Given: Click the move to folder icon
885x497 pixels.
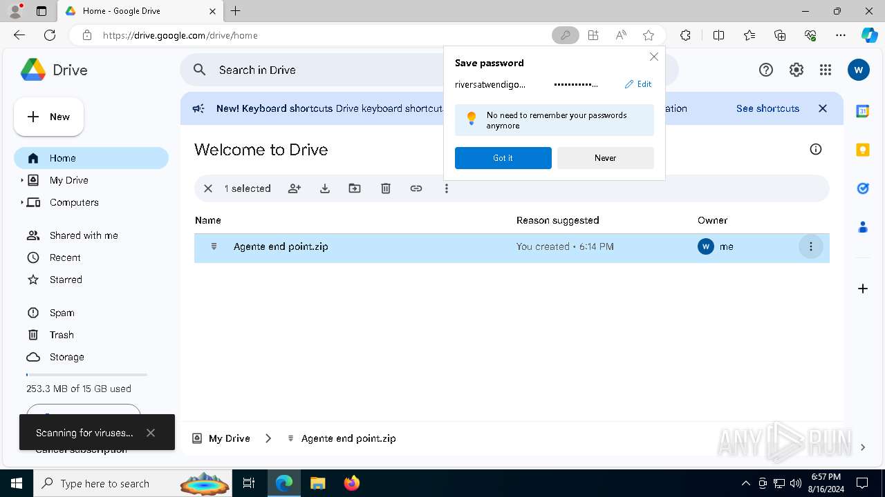Looking at the screenshot, I should tap(355, 188).
